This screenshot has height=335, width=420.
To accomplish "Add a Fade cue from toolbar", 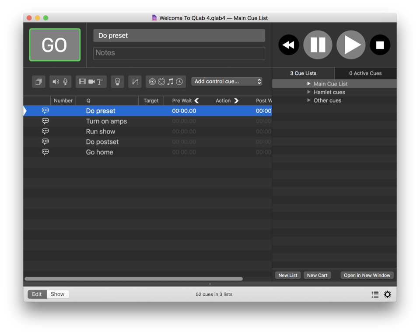I will tap(135, 82).
